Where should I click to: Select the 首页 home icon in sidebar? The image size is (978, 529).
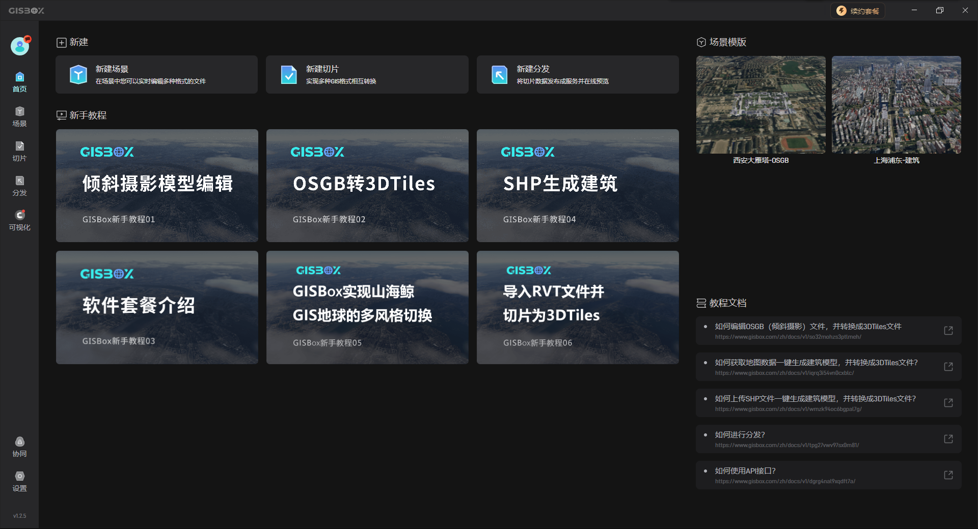click(x=19, y=77)
